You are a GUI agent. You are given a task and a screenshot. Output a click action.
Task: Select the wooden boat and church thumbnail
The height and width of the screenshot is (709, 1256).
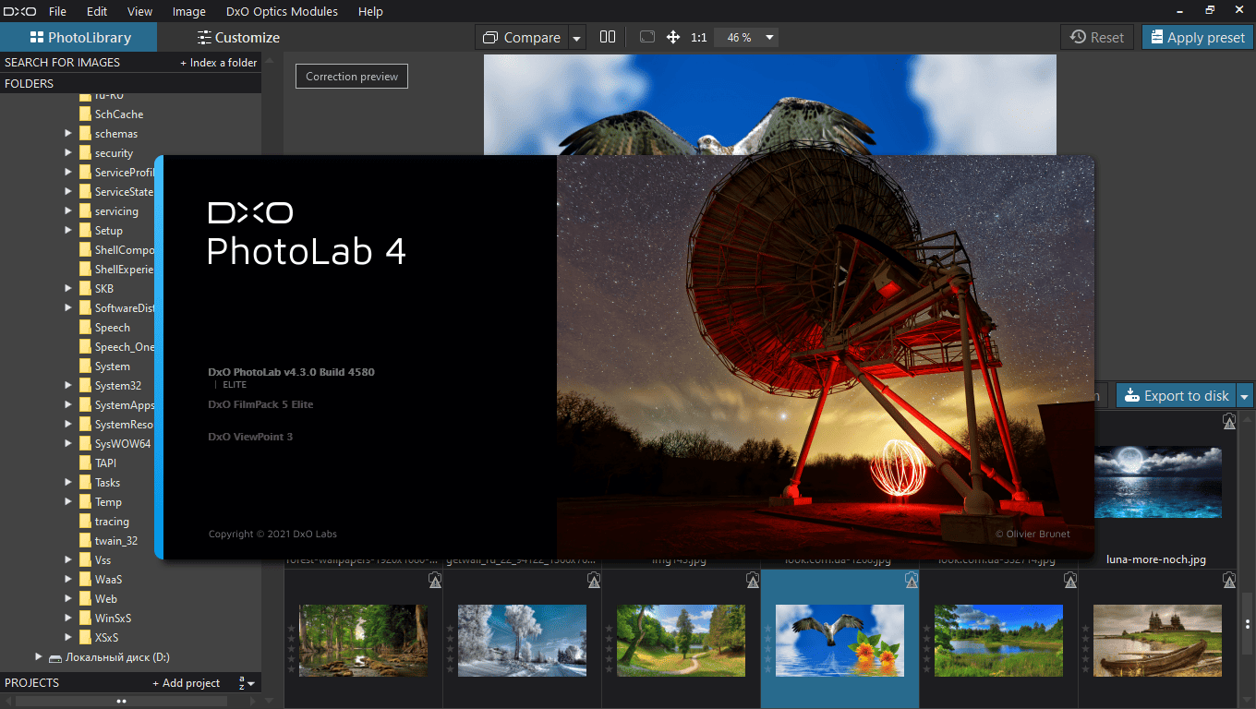[x=1157, y=640]
